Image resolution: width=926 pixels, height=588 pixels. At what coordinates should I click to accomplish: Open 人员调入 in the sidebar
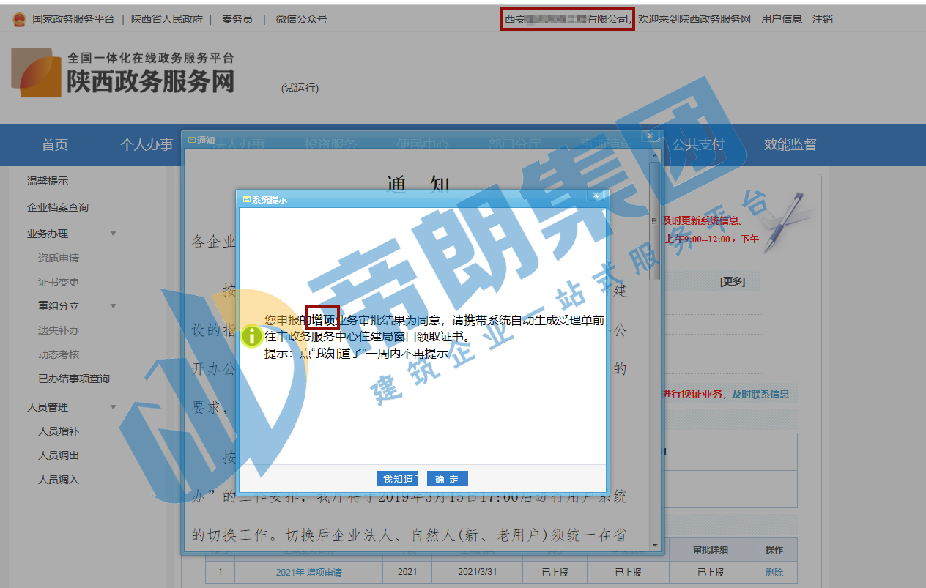point(59,480)
